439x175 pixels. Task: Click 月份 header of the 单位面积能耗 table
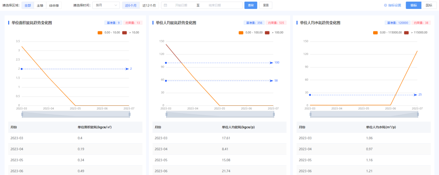[14, 127]
